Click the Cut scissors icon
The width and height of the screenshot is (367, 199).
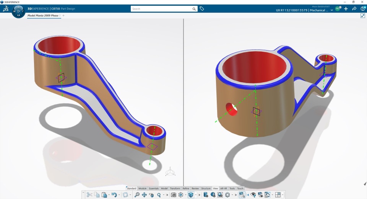pos(89,195)
